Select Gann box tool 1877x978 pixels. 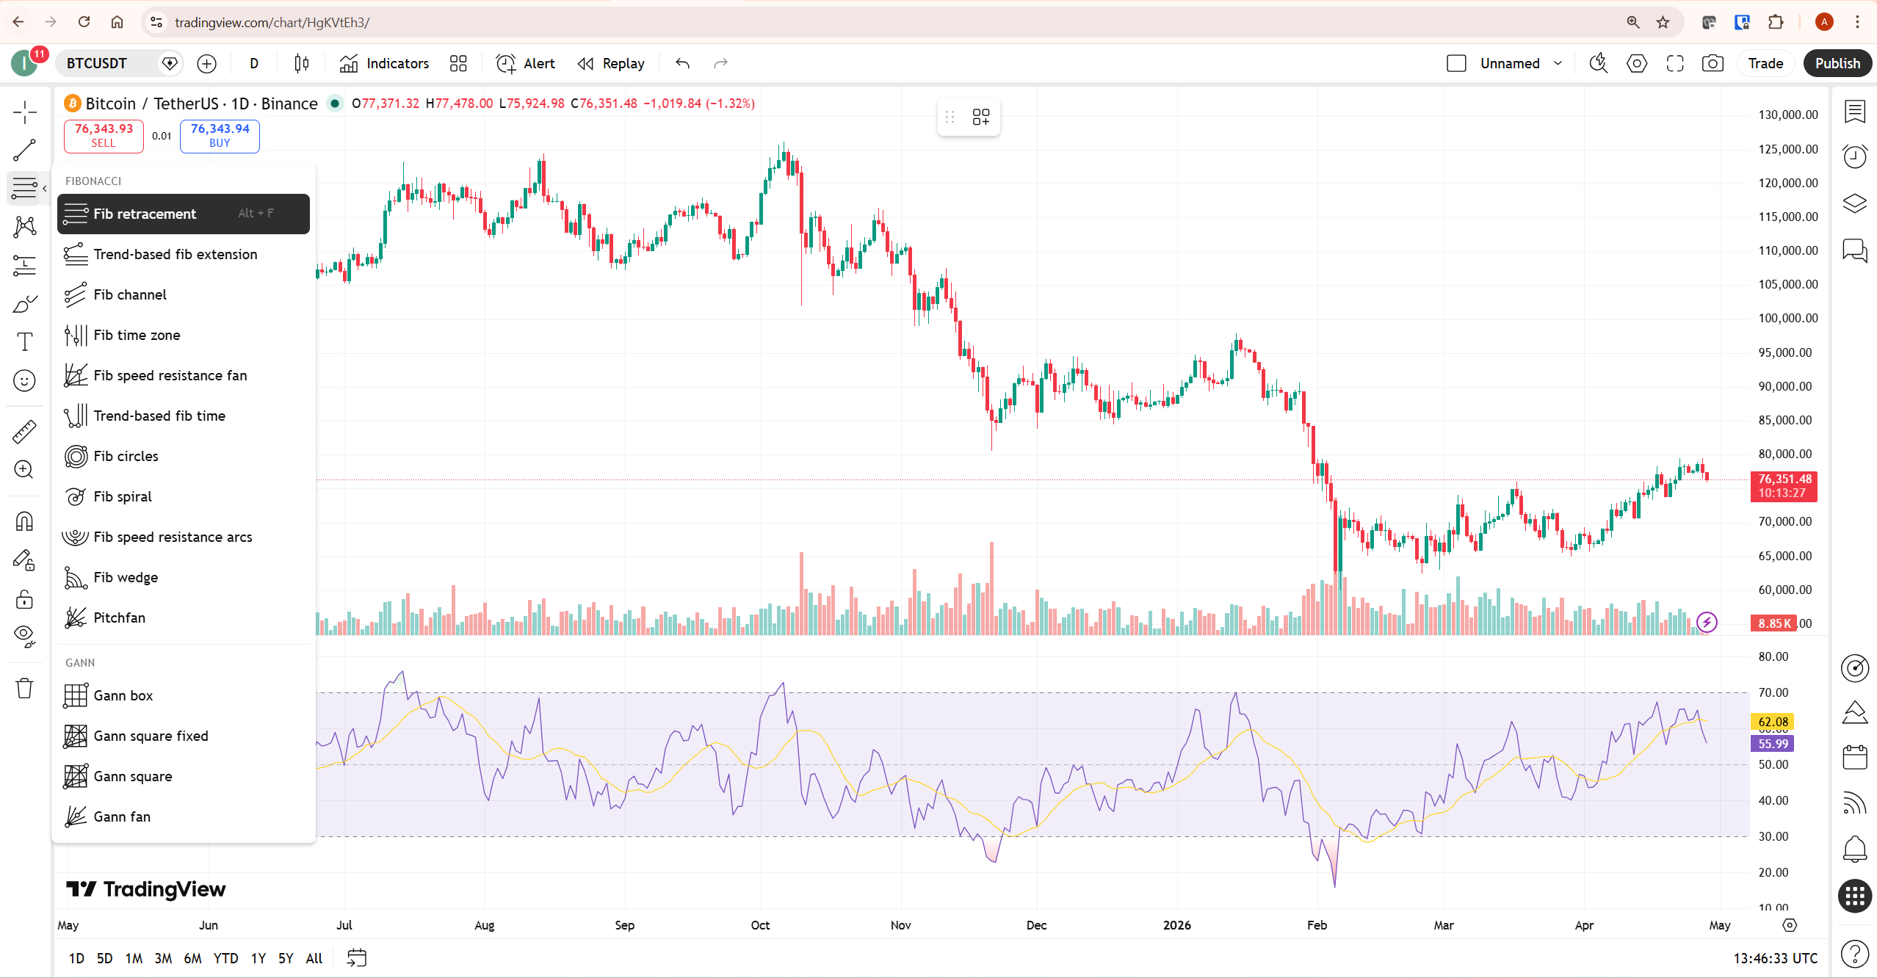tap(184, 695)
